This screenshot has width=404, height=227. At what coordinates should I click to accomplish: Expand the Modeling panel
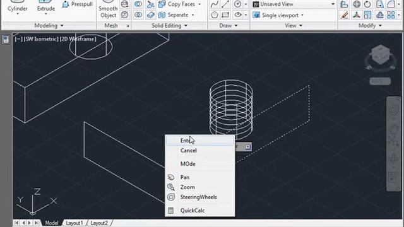tap(49, 25)
